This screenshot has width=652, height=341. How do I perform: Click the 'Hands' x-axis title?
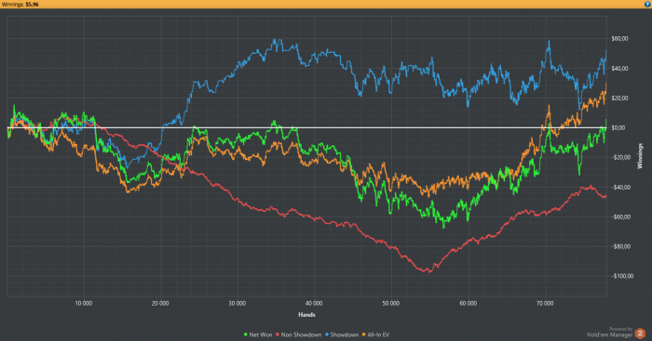(x=306, y=315)
